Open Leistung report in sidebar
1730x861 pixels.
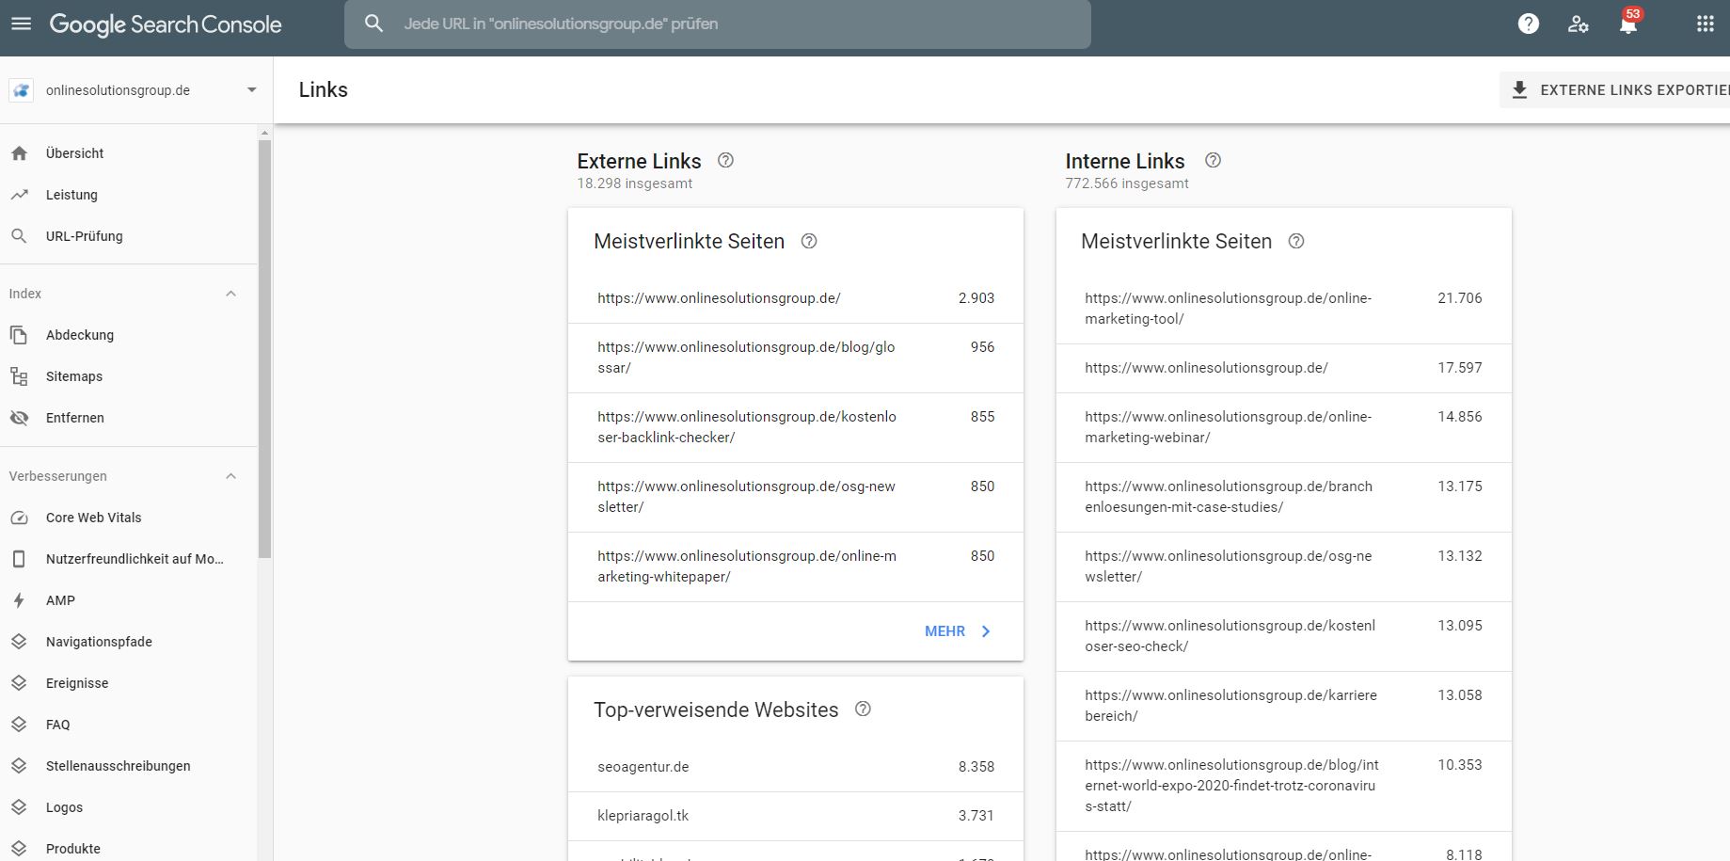tap(129, 195)
